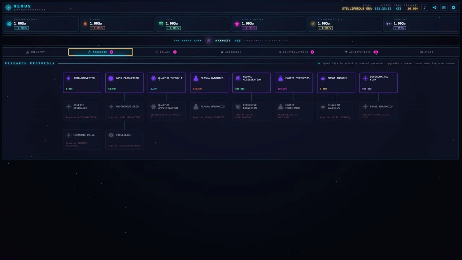Buy the Auto-Harvester research node
Viewport: 462px width, 260px height.
coord(82,83)
